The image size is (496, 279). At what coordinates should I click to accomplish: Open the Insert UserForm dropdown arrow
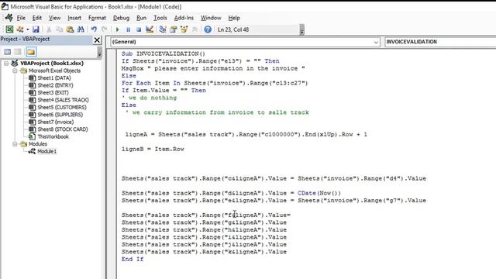coord(28,29)
